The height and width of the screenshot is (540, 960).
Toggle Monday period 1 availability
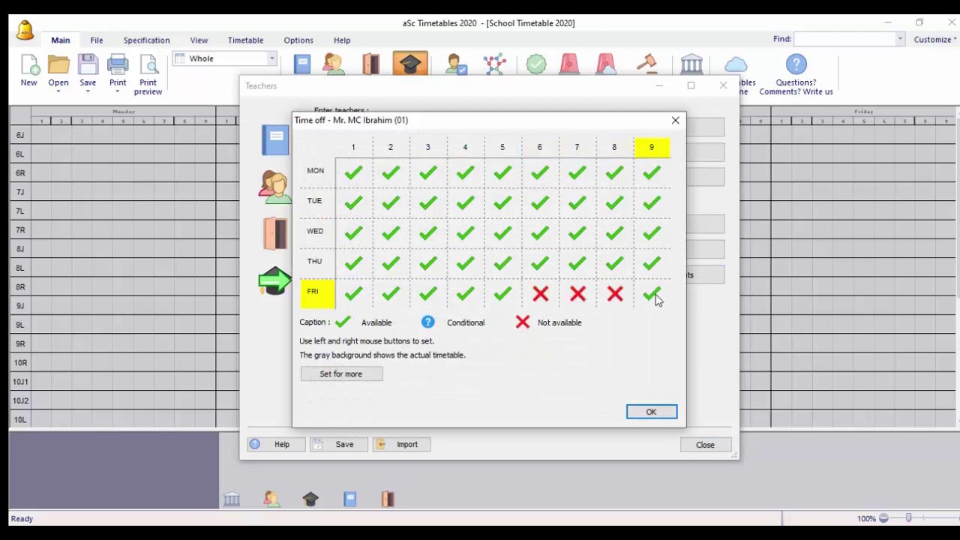353,173
